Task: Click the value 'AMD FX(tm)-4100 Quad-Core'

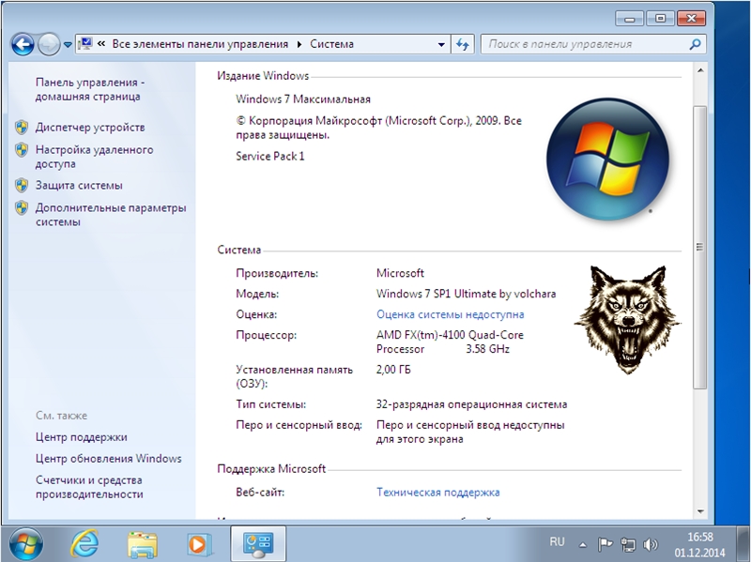Action: pos(450,335)
